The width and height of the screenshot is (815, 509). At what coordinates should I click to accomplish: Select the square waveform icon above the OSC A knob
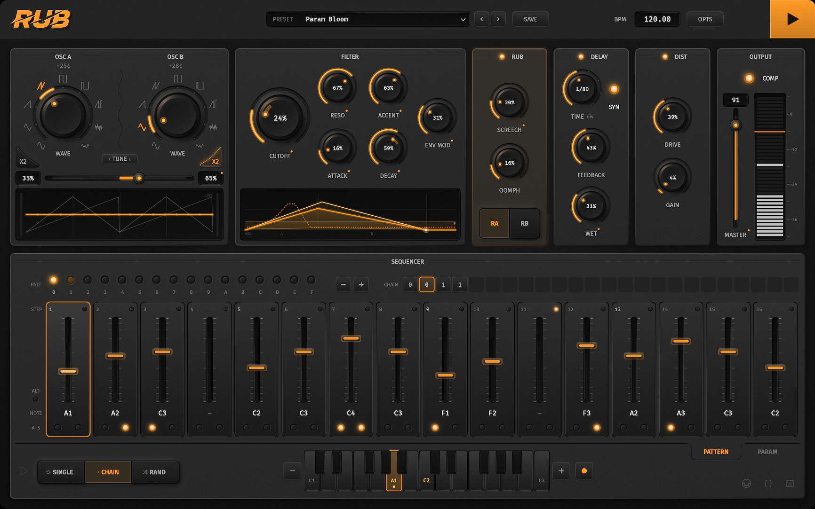tap(63, 78)
